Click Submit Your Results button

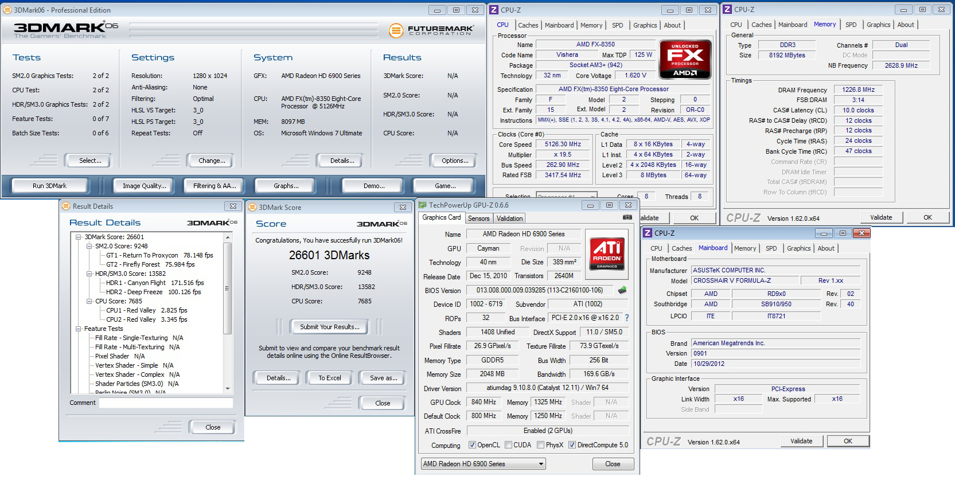click(x=330, y=327)
